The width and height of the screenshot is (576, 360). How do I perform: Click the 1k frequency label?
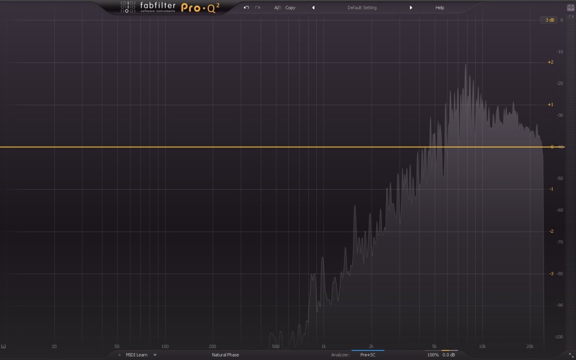point(324,347)
